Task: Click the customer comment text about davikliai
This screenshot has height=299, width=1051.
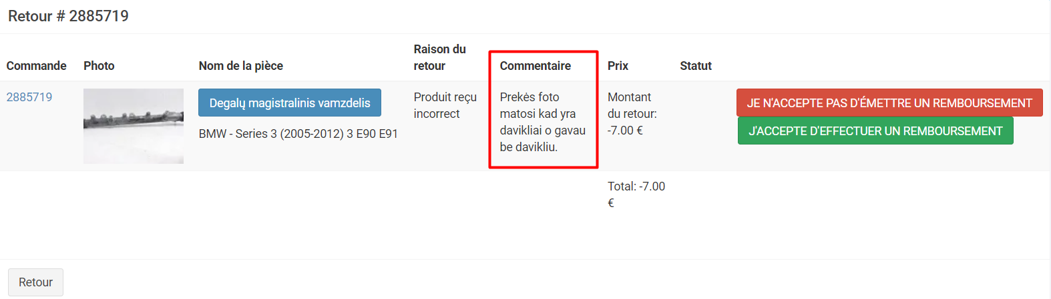Action: 542,122
